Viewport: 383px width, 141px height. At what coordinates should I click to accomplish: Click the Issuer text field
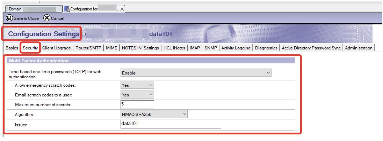[170, 124]
